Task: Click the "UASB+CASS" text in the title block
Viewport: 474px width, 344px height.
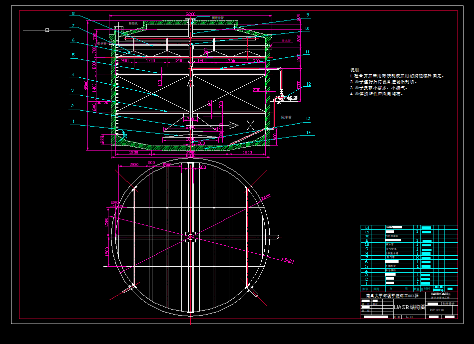Action: [440, 294]
